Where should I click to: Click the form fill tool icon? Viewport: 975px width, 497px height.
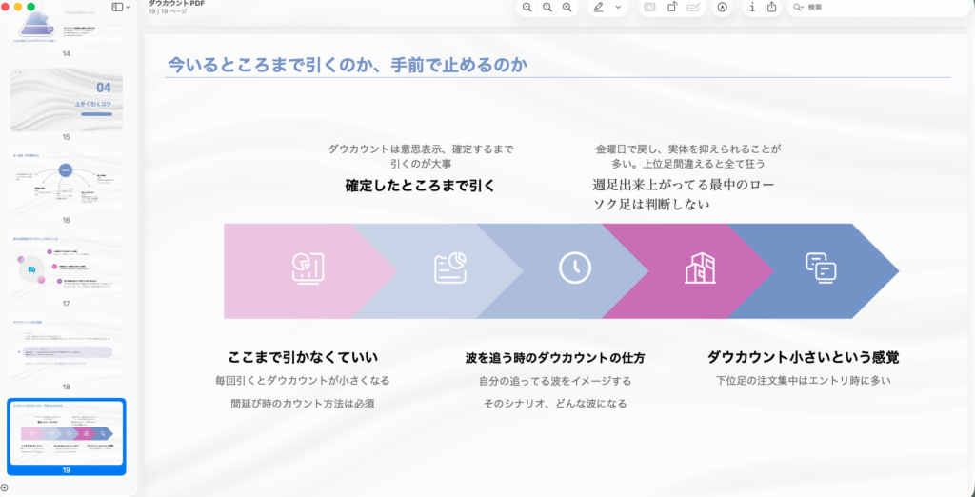[694, 8]
